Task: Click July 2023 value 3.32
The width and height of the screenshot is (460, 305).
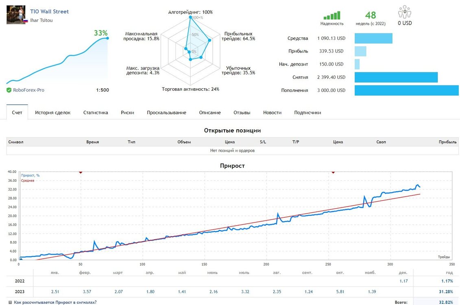Action: [x=245, y=292]
